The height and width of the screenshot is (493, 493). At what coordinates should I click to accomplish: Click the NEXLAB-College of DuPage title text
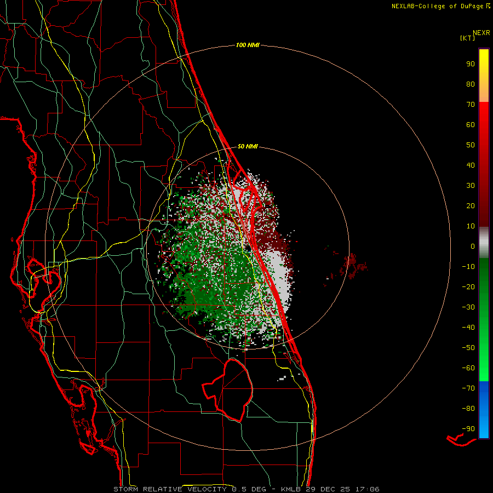click(437, 6)
